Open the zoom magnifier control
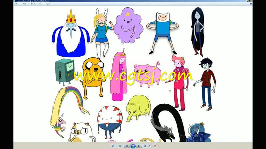The height and width of the screenshot is (149, 266). [x=113, y=146]
